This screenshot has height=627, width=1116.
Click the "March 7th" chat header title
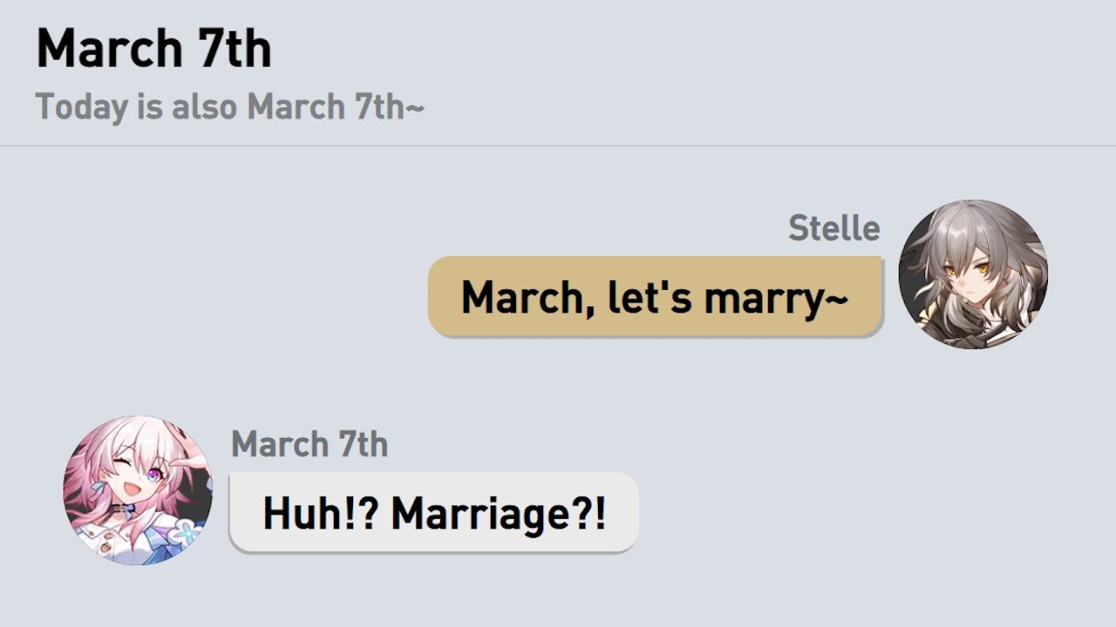tap(153, 49)
